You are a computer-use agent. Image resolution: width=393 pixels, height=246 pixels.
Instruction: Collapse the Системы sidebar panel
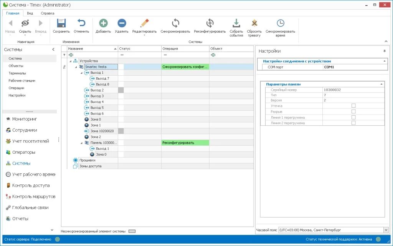click(53, 50)
